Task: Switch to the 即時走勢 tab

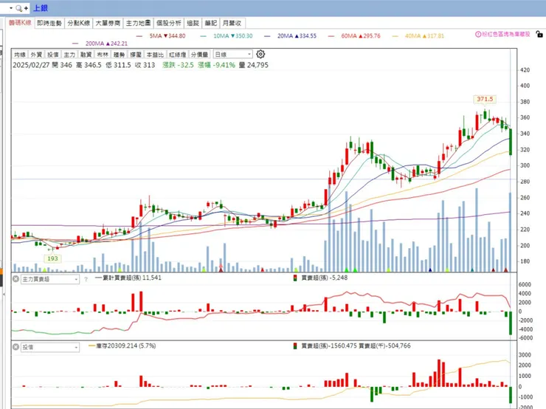Action: [x=49, y=23]
